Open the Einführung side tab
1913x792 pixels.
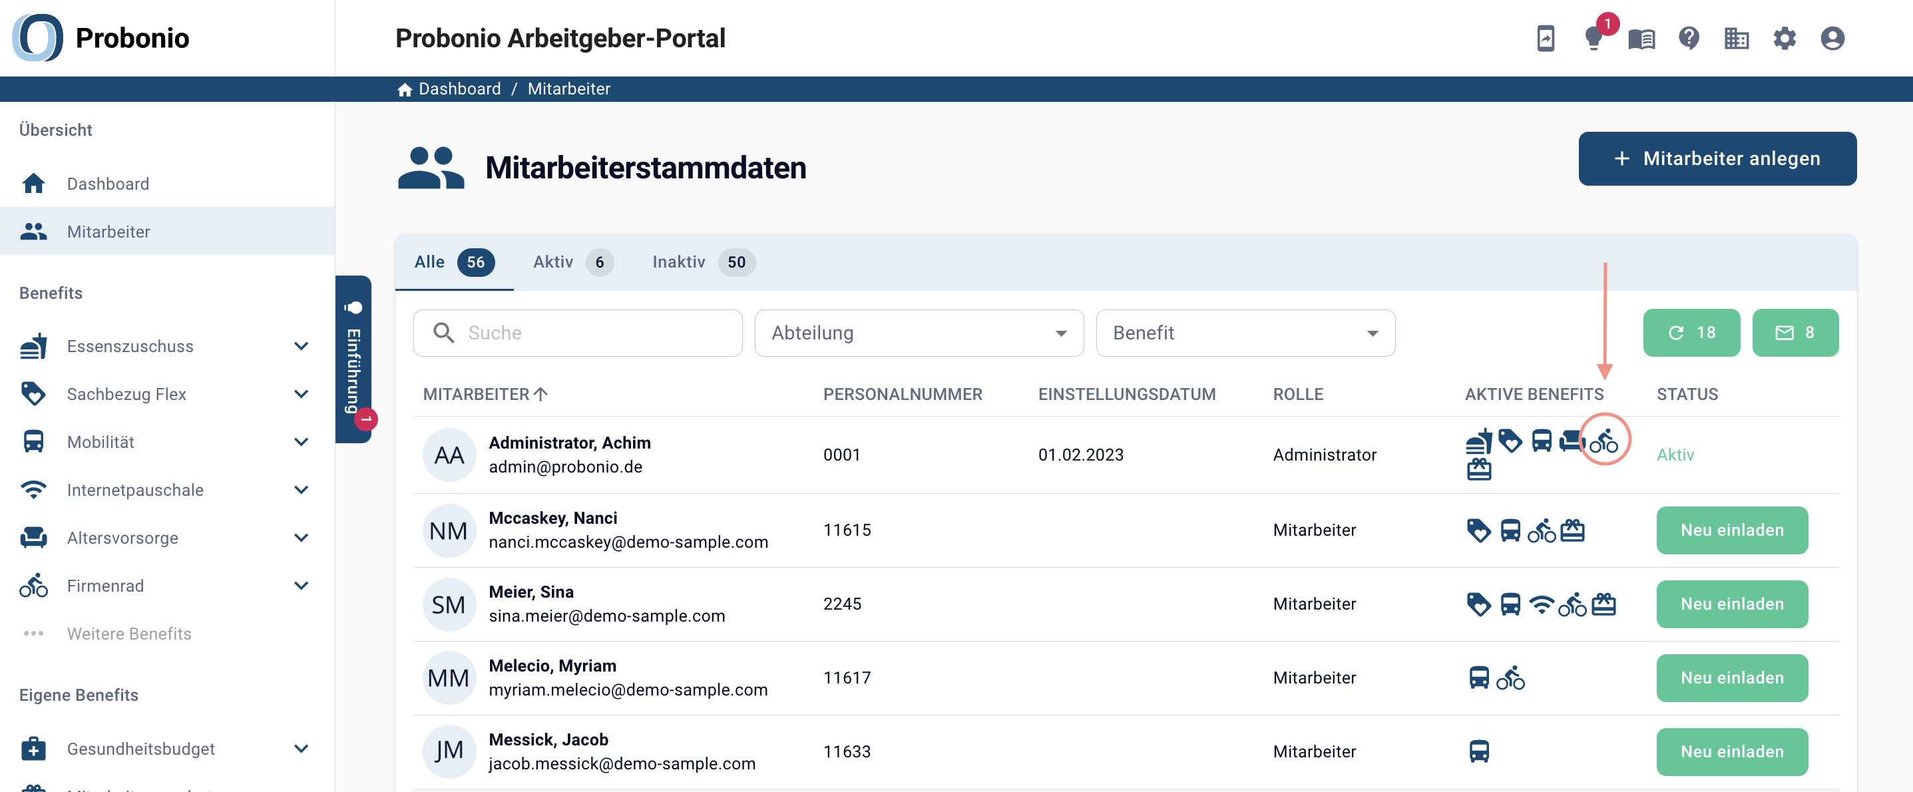pyautogui.click(x=353, y=359)
